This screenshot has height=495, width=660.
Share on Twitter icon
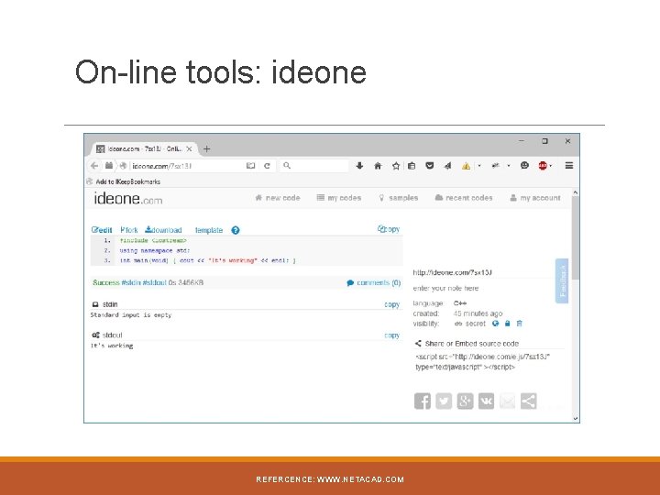(x=444, y=401)
